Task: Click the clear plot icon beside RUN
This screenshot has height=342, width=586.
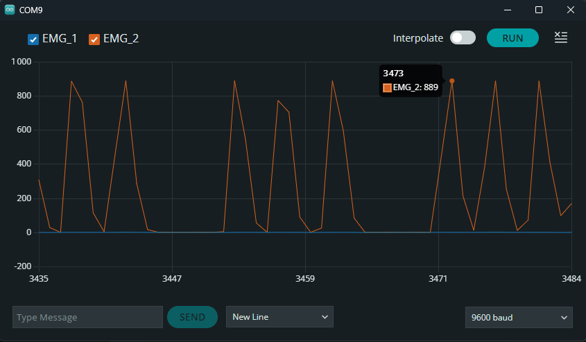Action: (x=561, y=37)
